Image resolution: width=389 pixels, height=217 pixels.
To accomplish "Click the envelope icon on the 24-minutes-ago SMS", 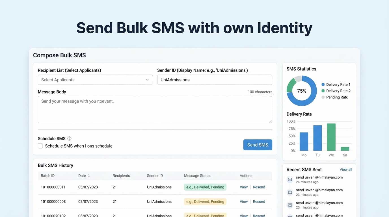I will click(290, 179).
